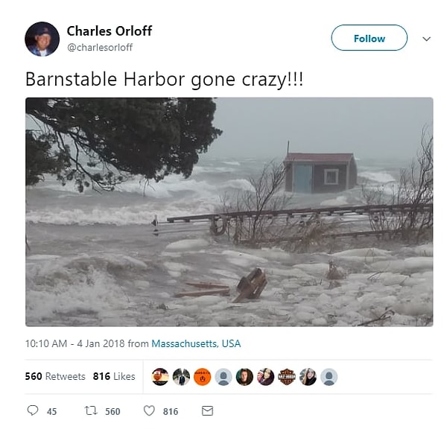Open the @charlesorloff handle link

[100, 48]
